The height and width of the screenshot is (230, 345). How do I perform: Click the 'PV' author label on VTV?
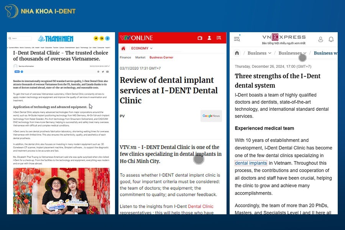[x=122, y=116]
